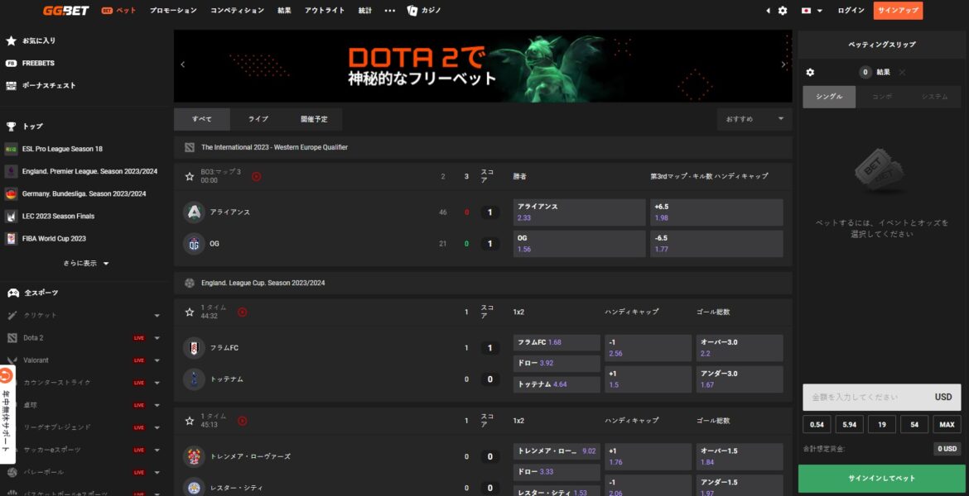Click the サインアップ button
Screen dimensions: 969x496
point(898,11)
